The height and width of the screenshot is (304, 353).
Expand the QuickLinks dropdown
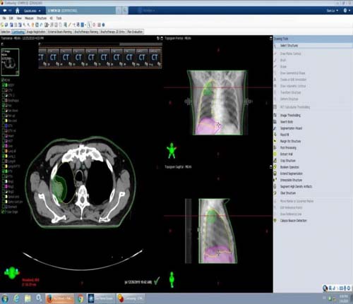pos(32,11)
